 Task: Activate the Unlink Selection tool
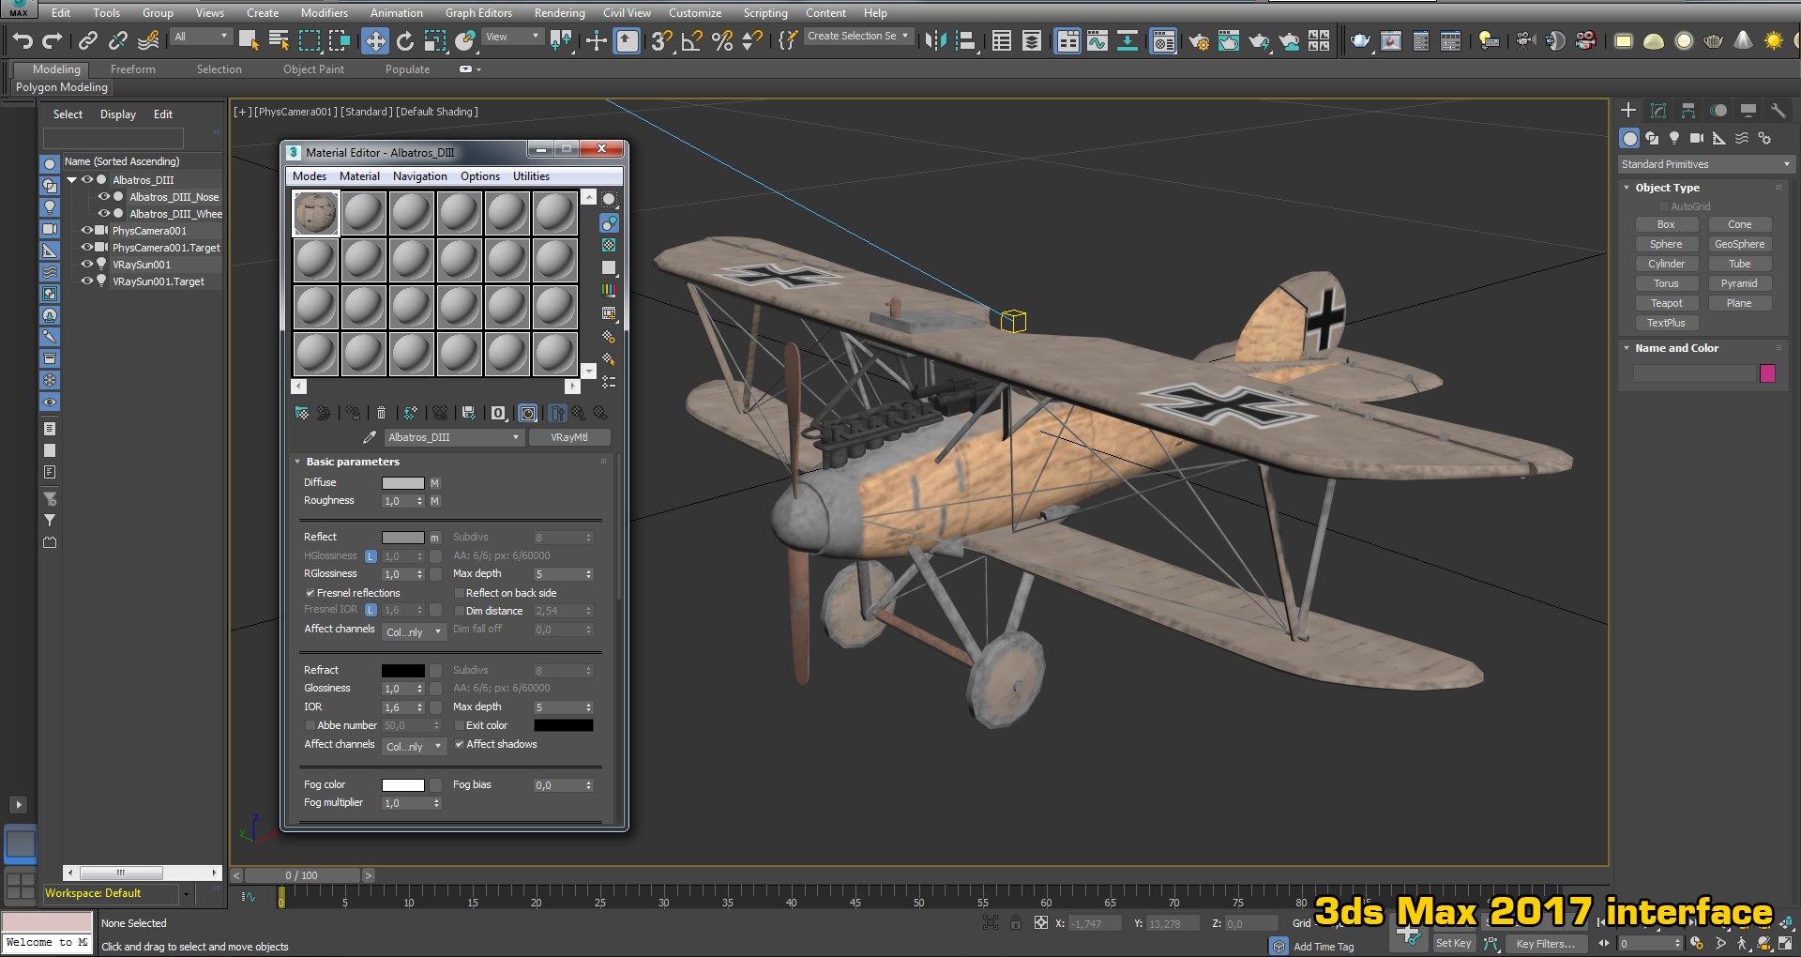(118, 40)
